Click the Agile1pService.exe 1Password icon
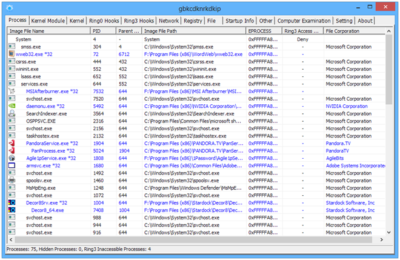Viewport: 400px width, 260px height. point(12,158)
